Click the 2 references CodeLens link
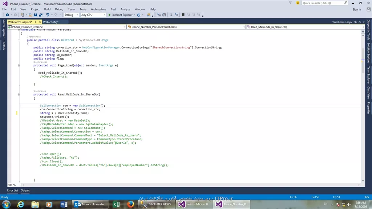 point(34,37)
